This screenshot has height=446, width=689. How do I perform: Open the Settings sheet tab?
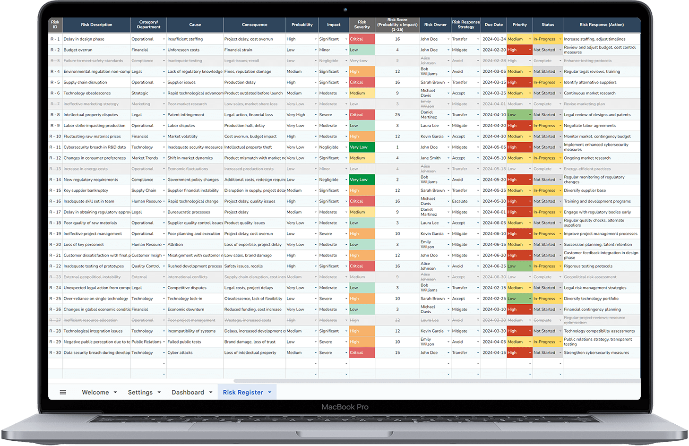pyautogui.click(x=140, y=392)
